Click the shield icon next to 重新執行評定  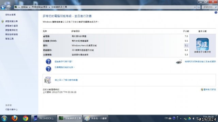tap(202, 89)
